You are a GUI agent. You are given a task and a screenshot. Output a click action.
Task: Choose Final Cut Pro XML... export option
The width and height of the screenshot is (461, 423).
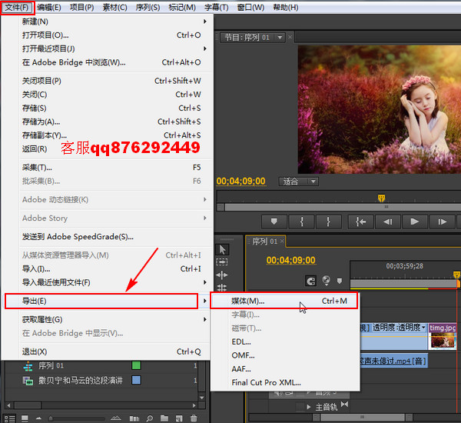tap(266, 382)
